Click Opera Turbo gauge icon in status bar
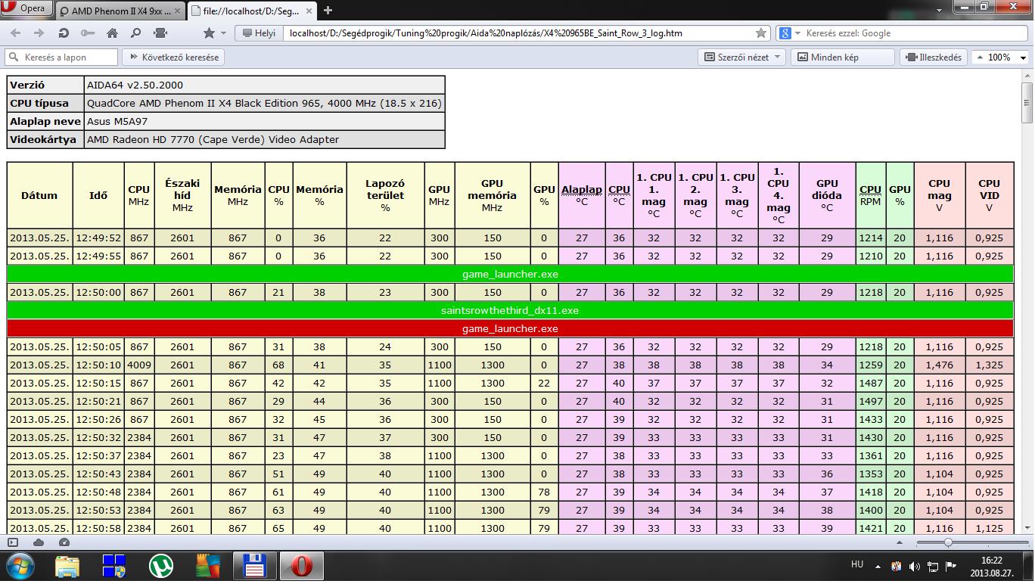Image resolution: width=1035 pixels, height=584 pixels. (64, 542)
